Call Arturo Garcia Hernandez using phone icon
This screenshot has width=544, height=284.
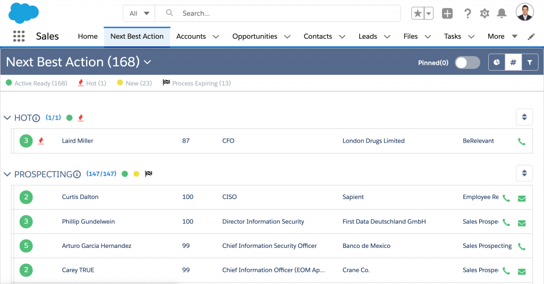coord(522,246)
